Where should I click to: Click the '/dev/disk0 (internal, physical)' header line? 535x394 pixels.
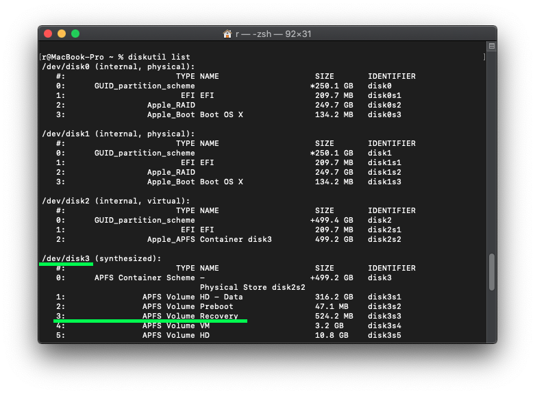point(119,66)
